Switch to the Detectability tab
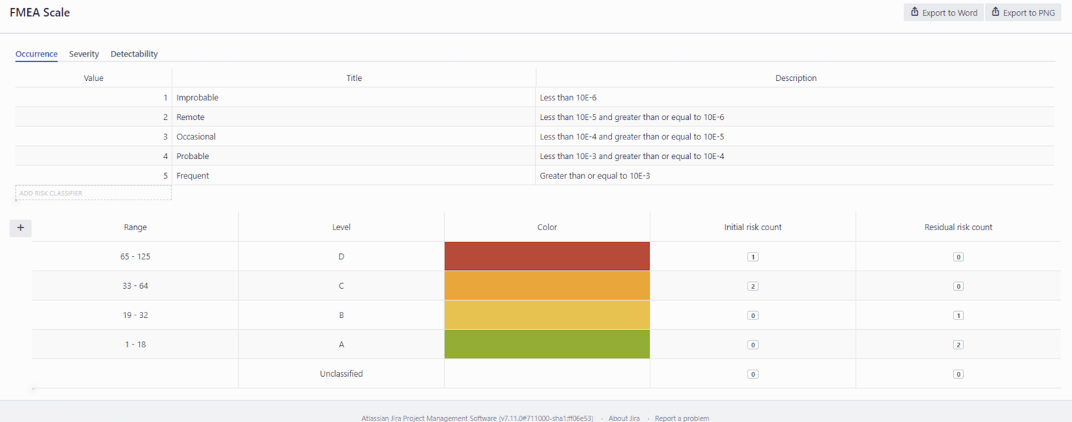Screen dimensions: 1072x422 133,54
